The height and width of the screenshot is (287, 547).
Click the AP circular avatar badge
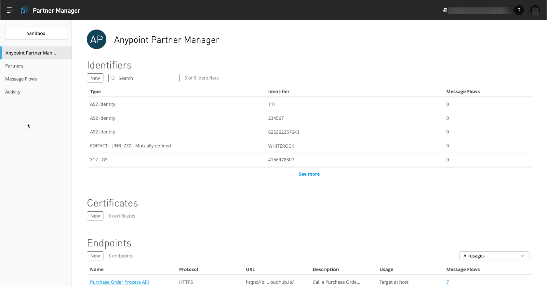point(97,40)
